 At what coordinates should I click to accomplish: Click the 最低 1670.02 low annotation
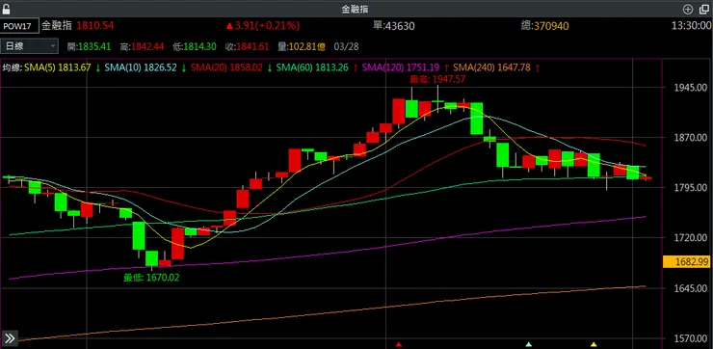tap(151, 277)
